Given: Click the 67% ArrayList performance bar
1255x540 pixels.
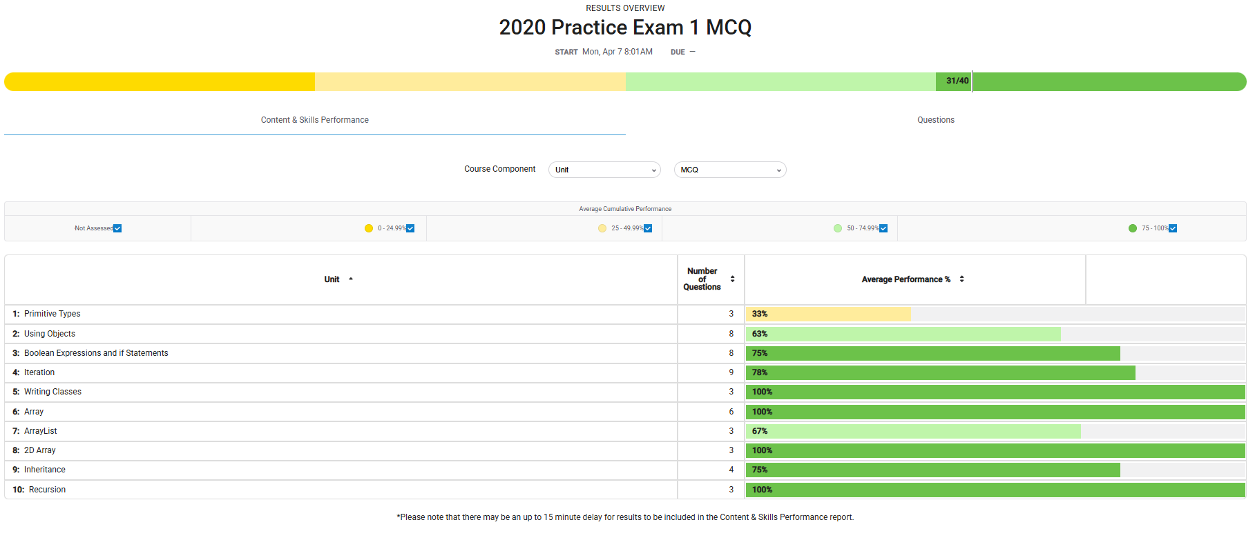Looking at the screenshot, I should (x=912, y=431).
